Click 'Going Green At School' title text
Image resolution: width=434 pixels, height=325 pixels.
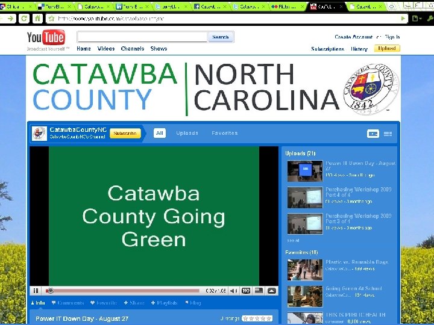pos(354,288)
